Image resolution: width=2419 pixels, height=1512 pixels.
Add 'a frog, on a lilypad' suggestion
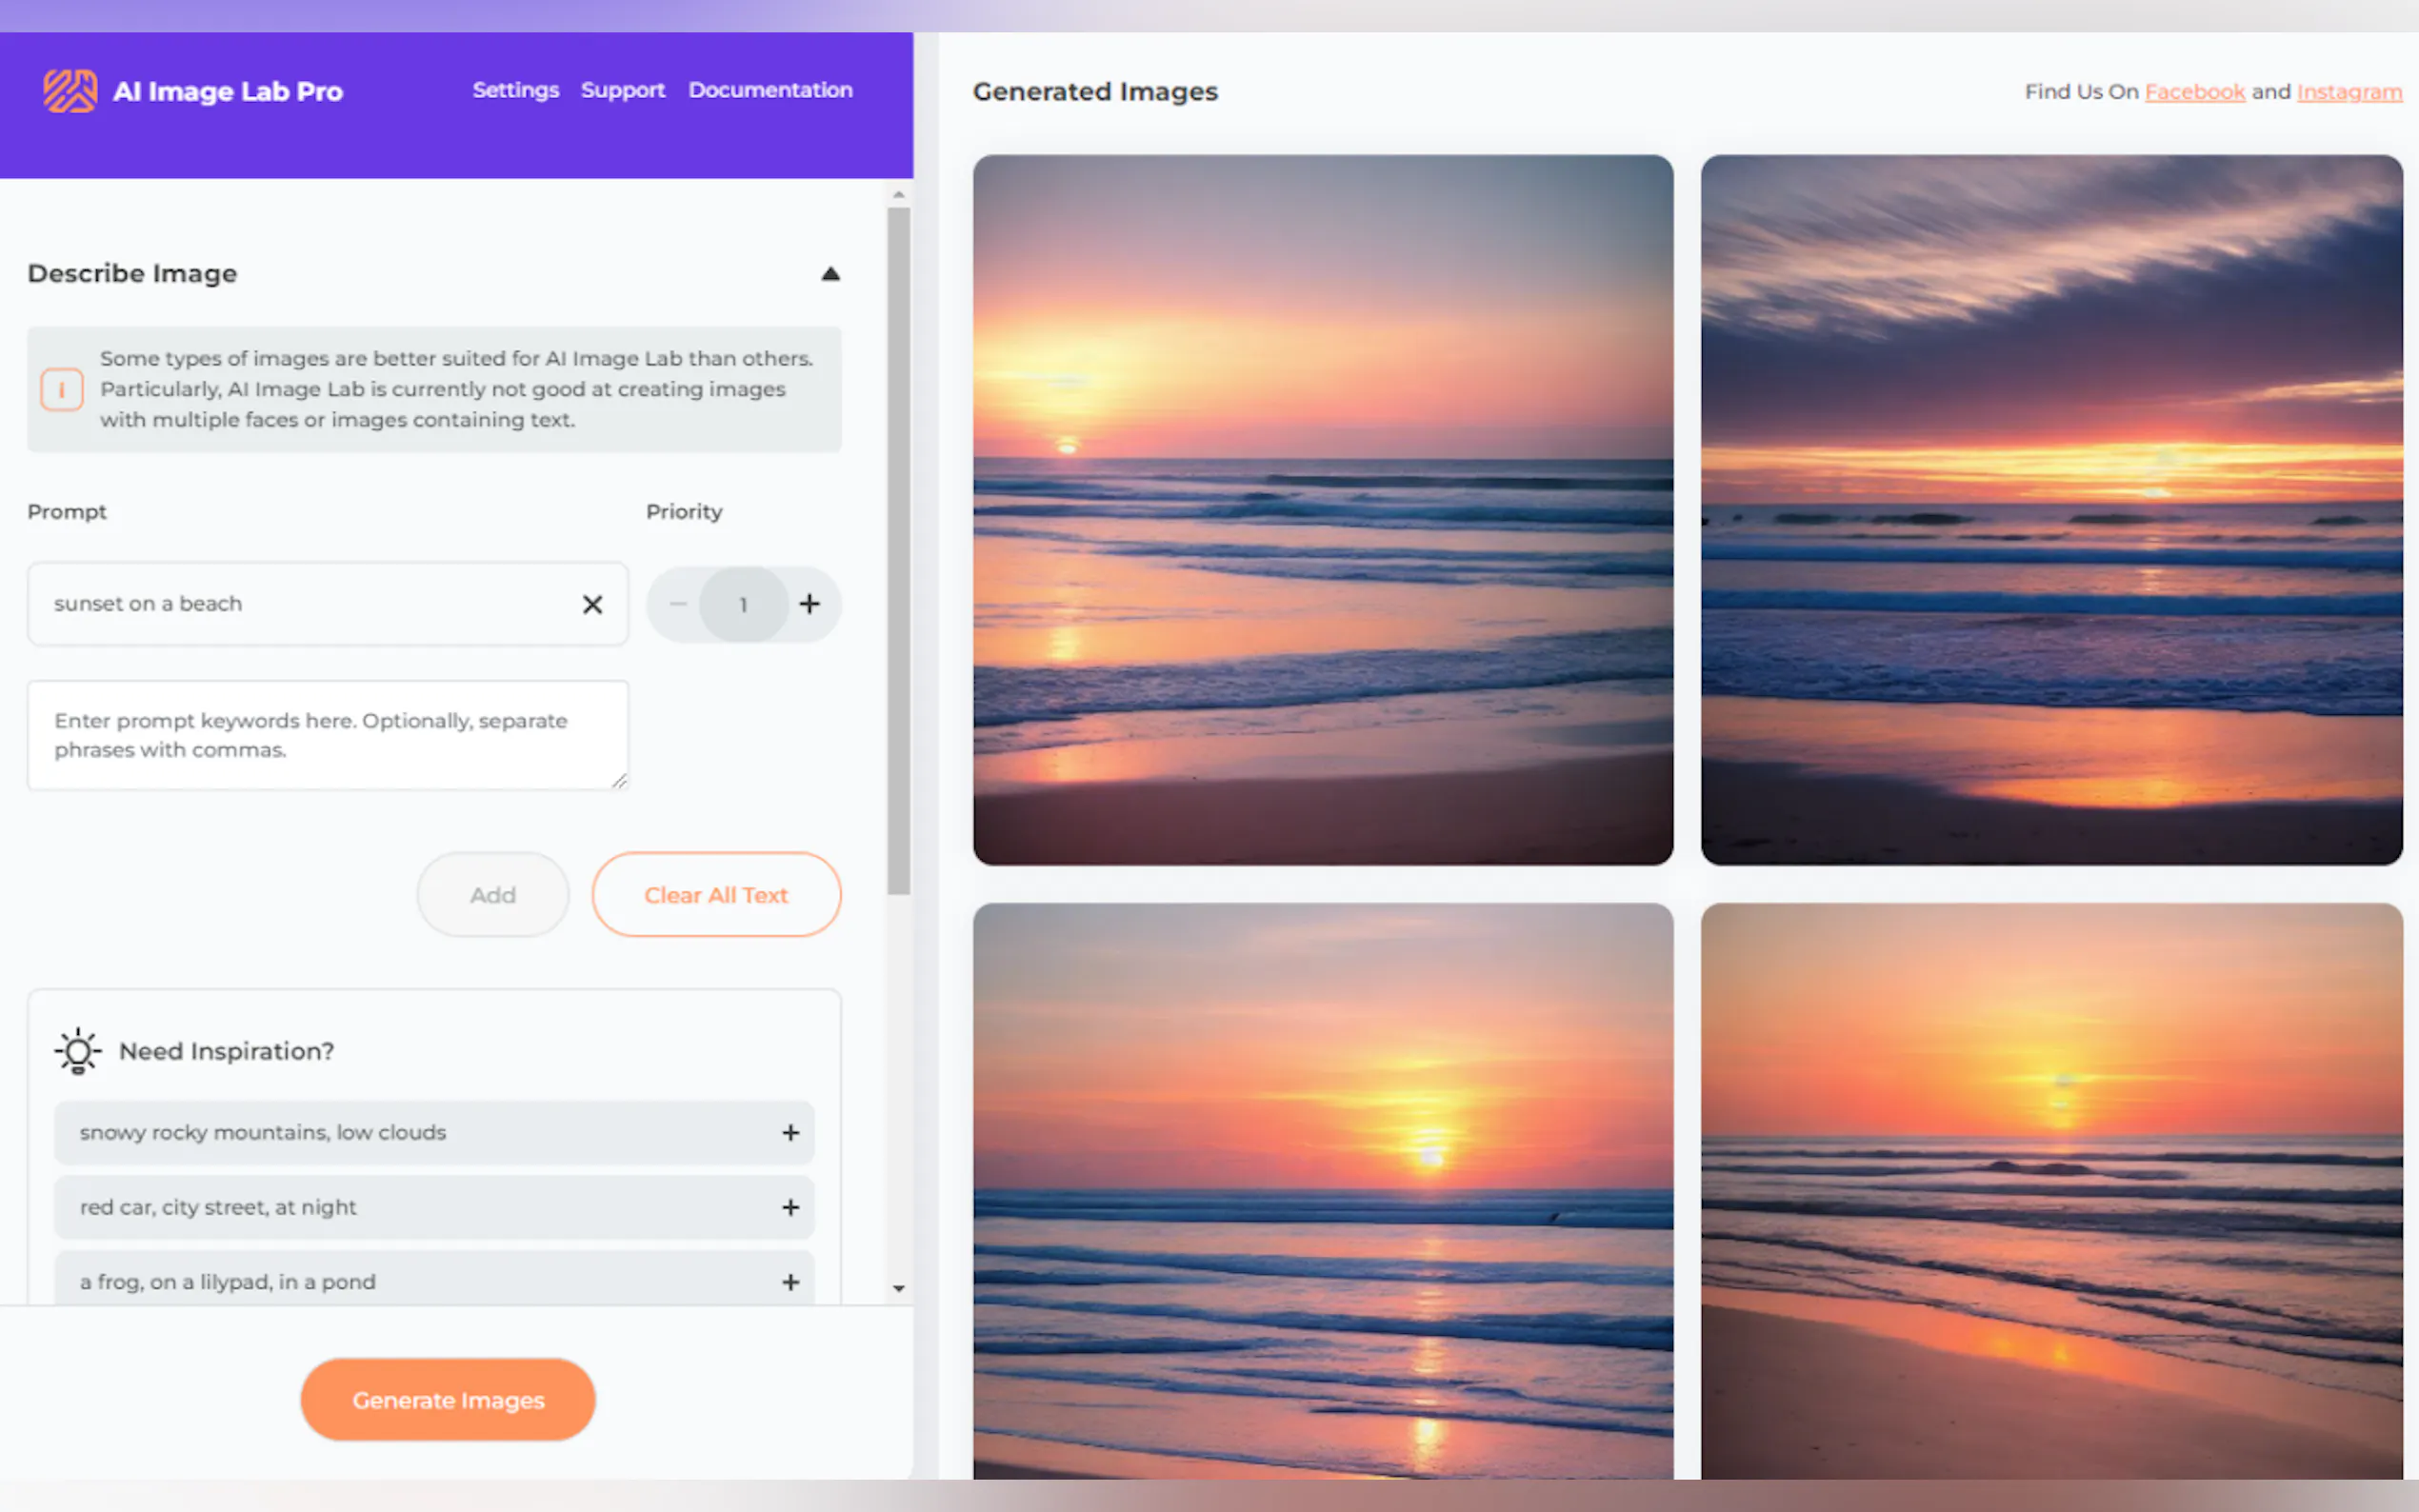790,1282
